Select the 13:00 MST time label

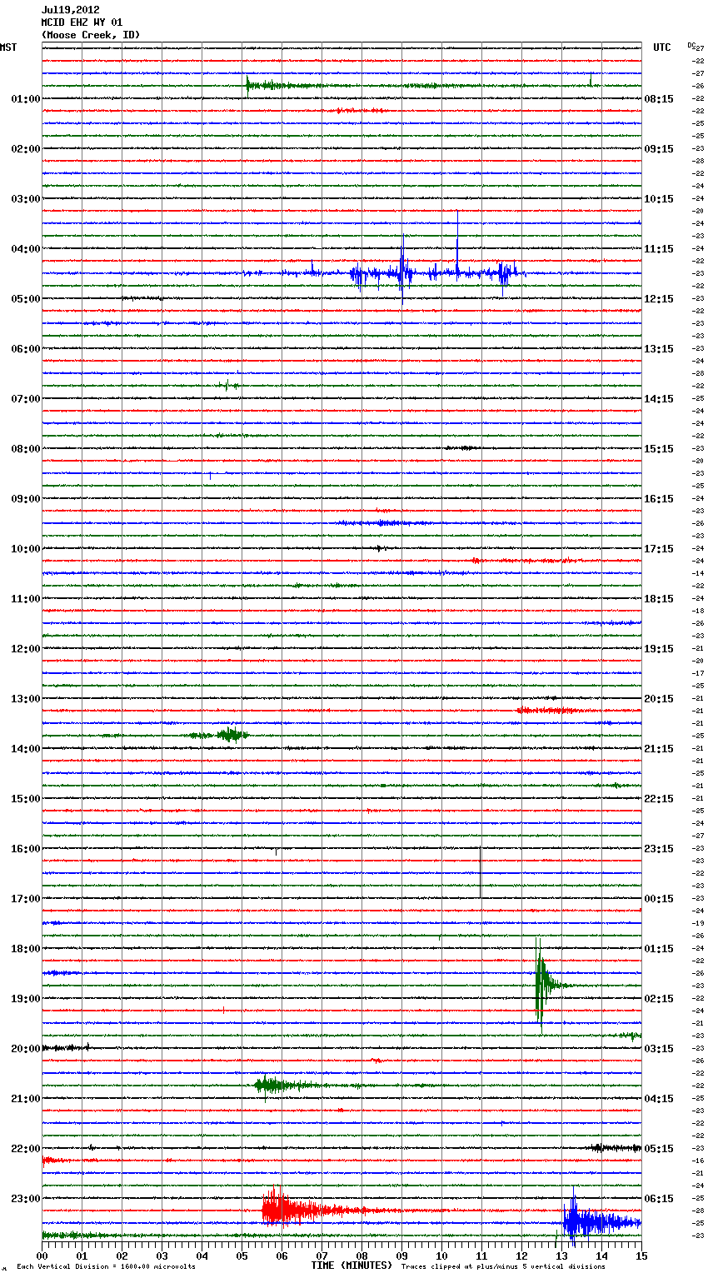point(26,699)
